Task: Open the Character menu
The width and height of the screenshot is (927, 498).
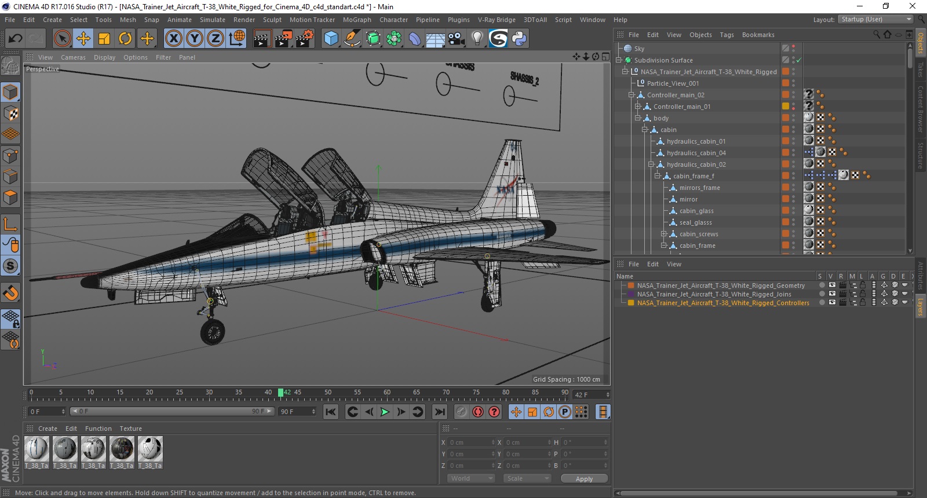Action: pyautogui.click(x=393, y=20)
